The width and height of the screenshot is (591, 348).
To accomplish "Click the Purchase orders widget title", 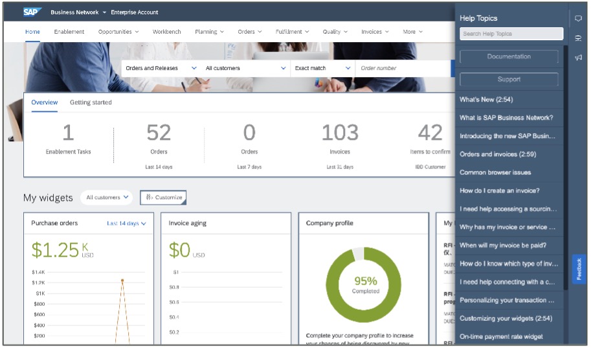I will [54, 223].
